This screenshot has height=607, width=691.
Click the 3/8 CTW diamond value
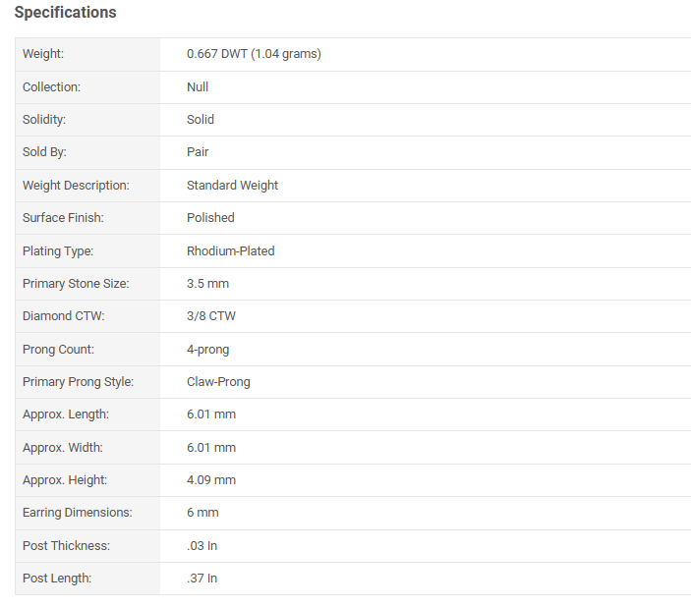click(x=211, y=316)
